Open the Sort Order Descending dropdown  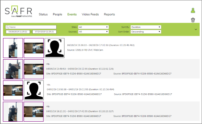(x=146, y=32)
